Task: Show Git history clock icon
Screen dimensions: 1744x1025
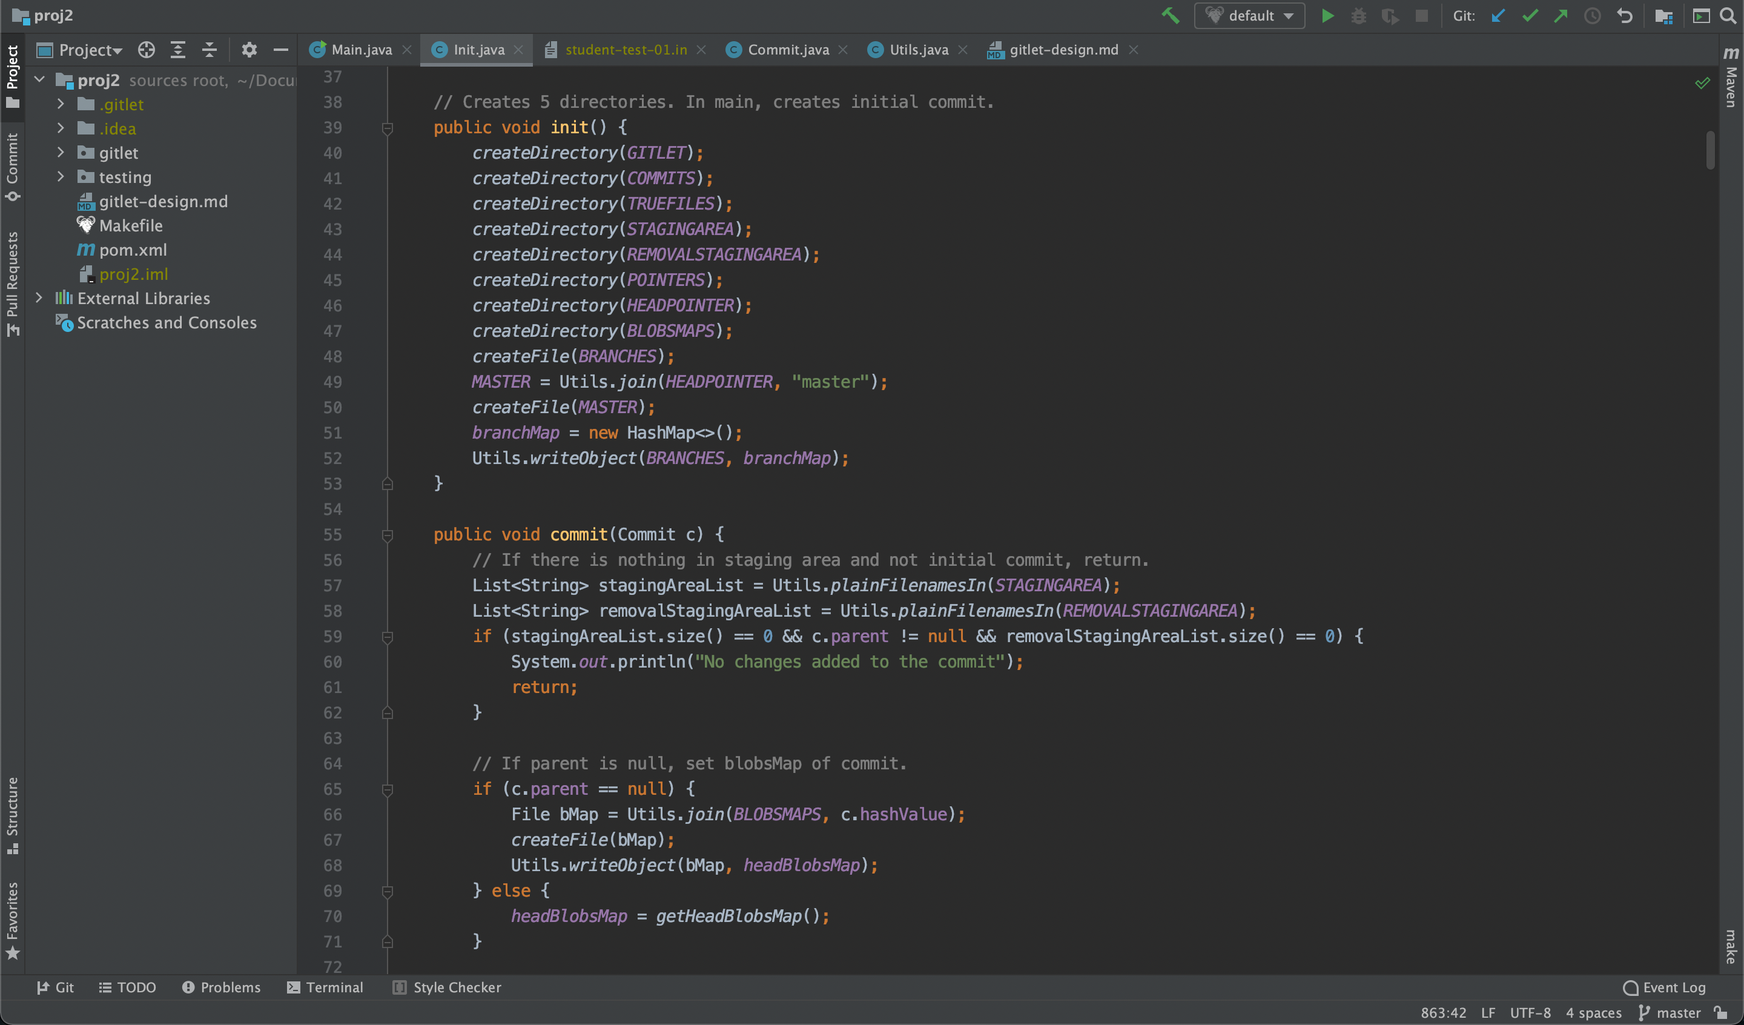Action: click(x=1593, y=15)
